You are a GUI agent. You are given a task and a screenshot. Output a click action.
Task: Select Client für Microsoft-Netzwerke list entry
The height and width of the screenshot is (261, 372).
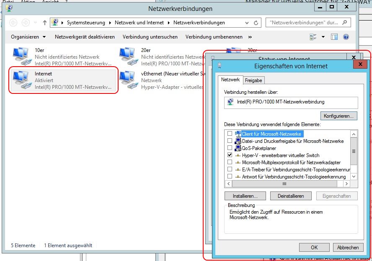click(x=271, y=134)
